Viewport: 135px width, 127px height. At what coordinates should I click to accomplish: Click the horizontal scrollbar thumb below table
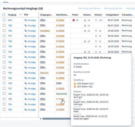click(x=56, y=119)
